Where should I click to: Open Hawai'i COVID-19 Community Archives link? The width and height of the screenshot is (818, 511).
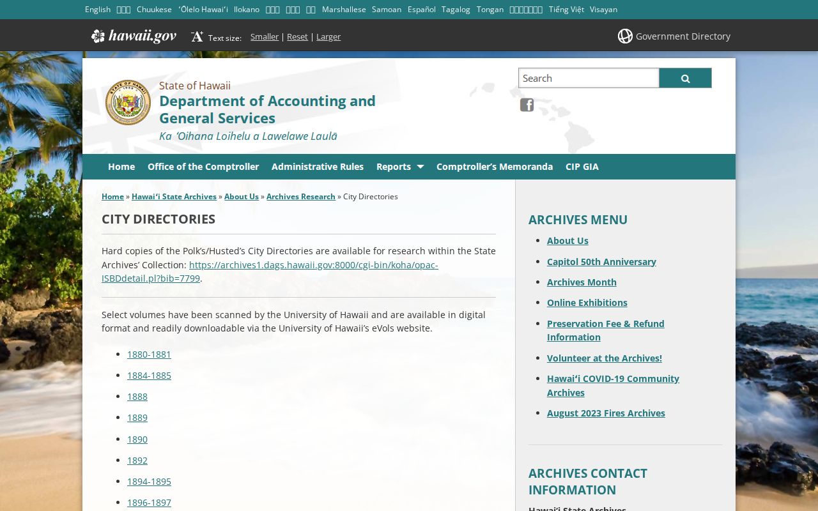click(613, 386)
